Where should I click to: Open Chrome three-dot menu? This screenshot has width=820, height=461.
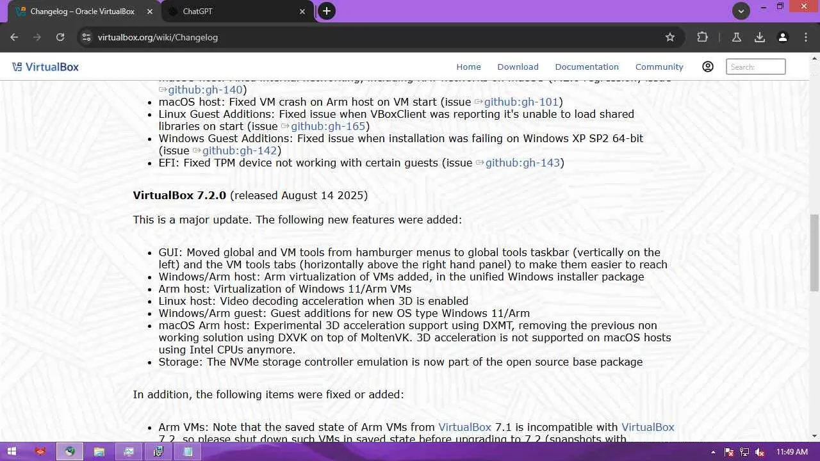tap(806, 37)
